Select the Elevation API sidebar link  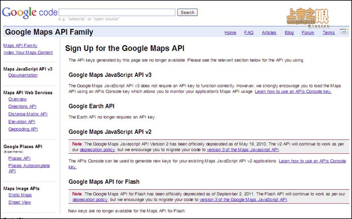coord(22,122)
